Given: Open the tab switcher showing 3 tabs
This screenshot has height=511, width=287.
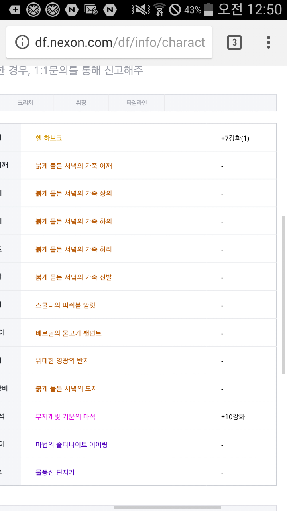Looking at the screenshot, I should point(234,42).
